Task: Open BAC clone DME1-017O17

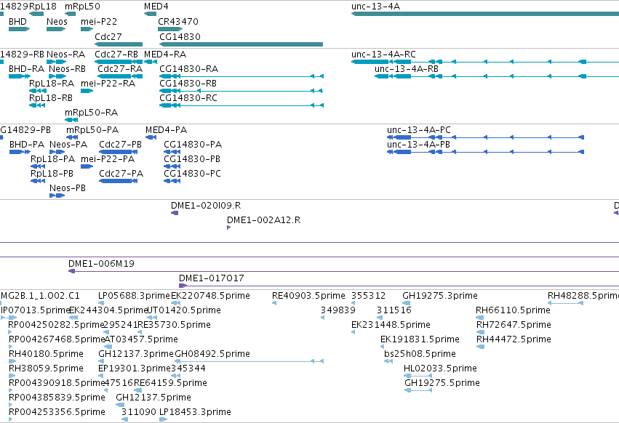Action: click(x=399, y=286)
